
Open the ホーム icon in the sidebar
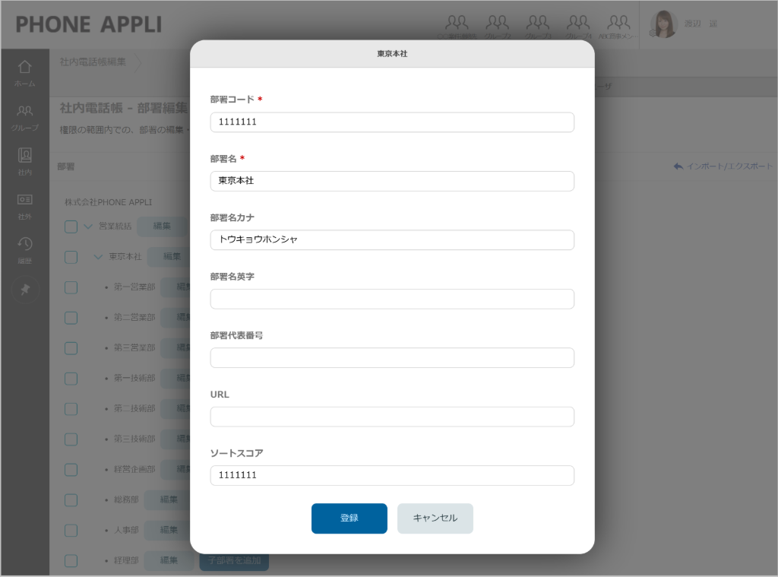(25, 68)
